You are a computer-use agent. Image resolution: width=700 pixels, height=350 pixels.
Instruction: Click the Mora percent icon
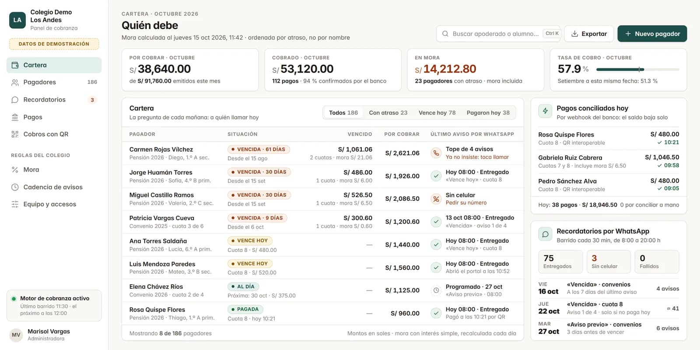click(x=15, y=170)
